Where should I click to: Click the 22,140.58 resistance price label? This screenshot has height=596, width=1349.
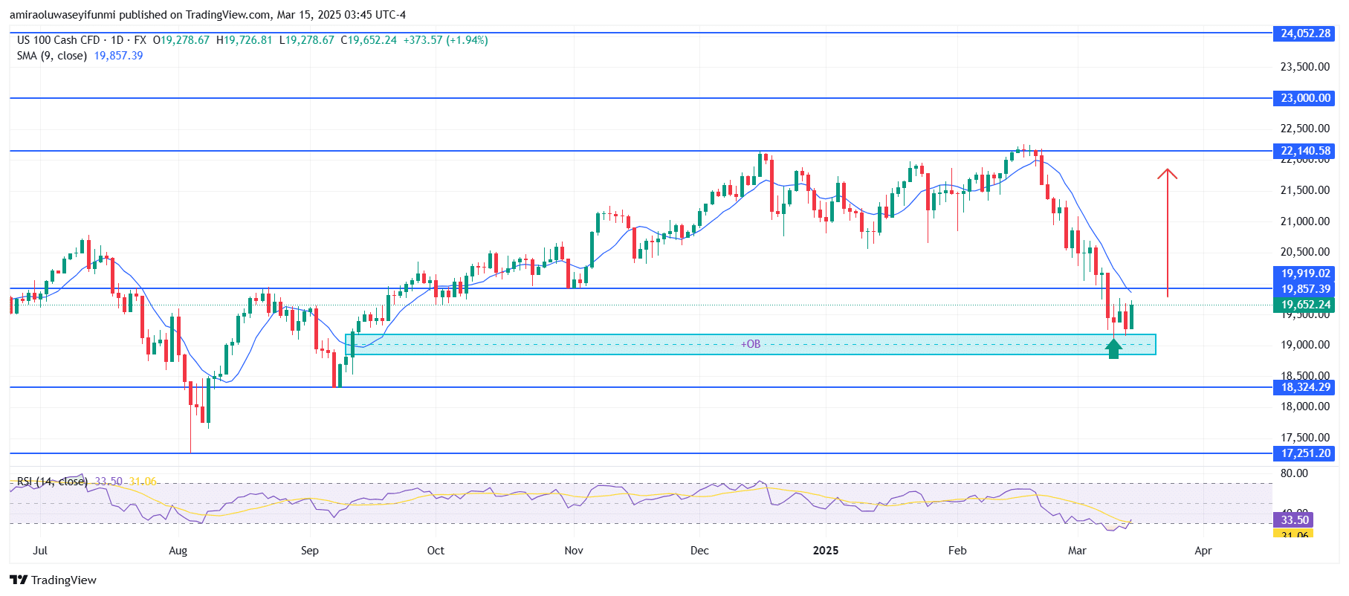coord(1304,151)
